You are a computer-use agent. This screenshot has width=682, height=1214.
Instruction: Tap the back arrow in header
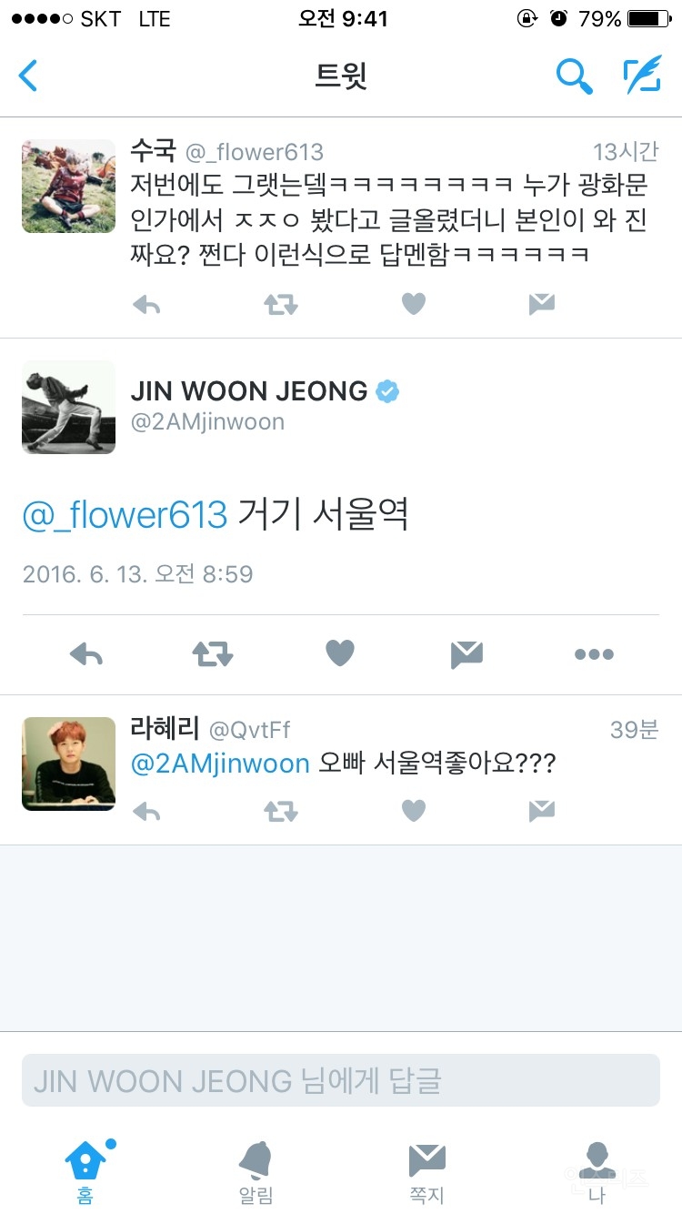[x=28, y=76]
